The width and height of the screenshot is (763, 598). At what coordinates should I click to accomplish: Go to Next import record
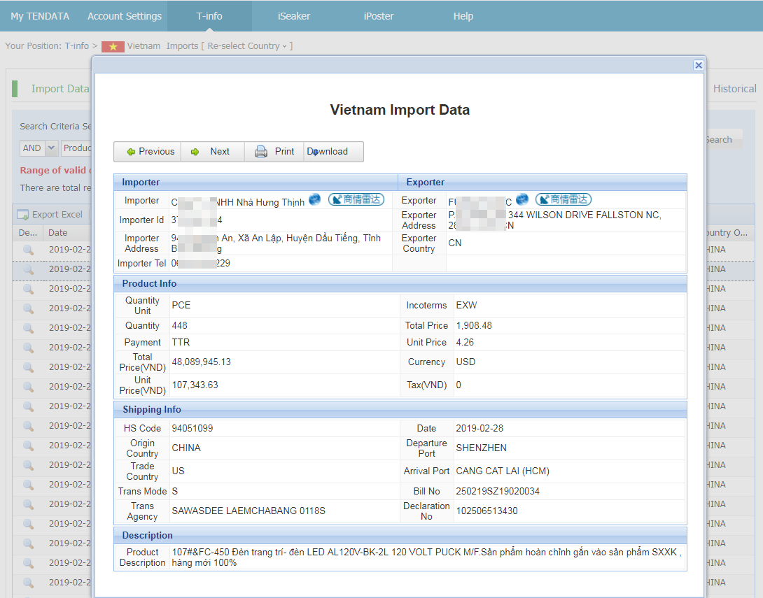(x=212, y=152)
